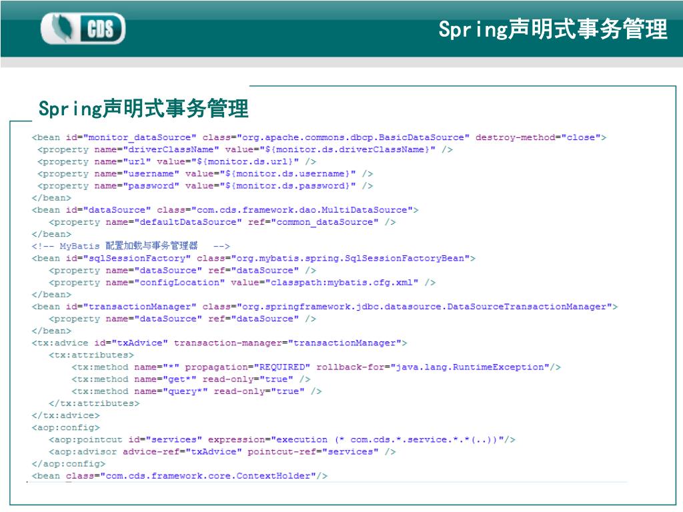Select the driverClassName property line

pos(245,150)
